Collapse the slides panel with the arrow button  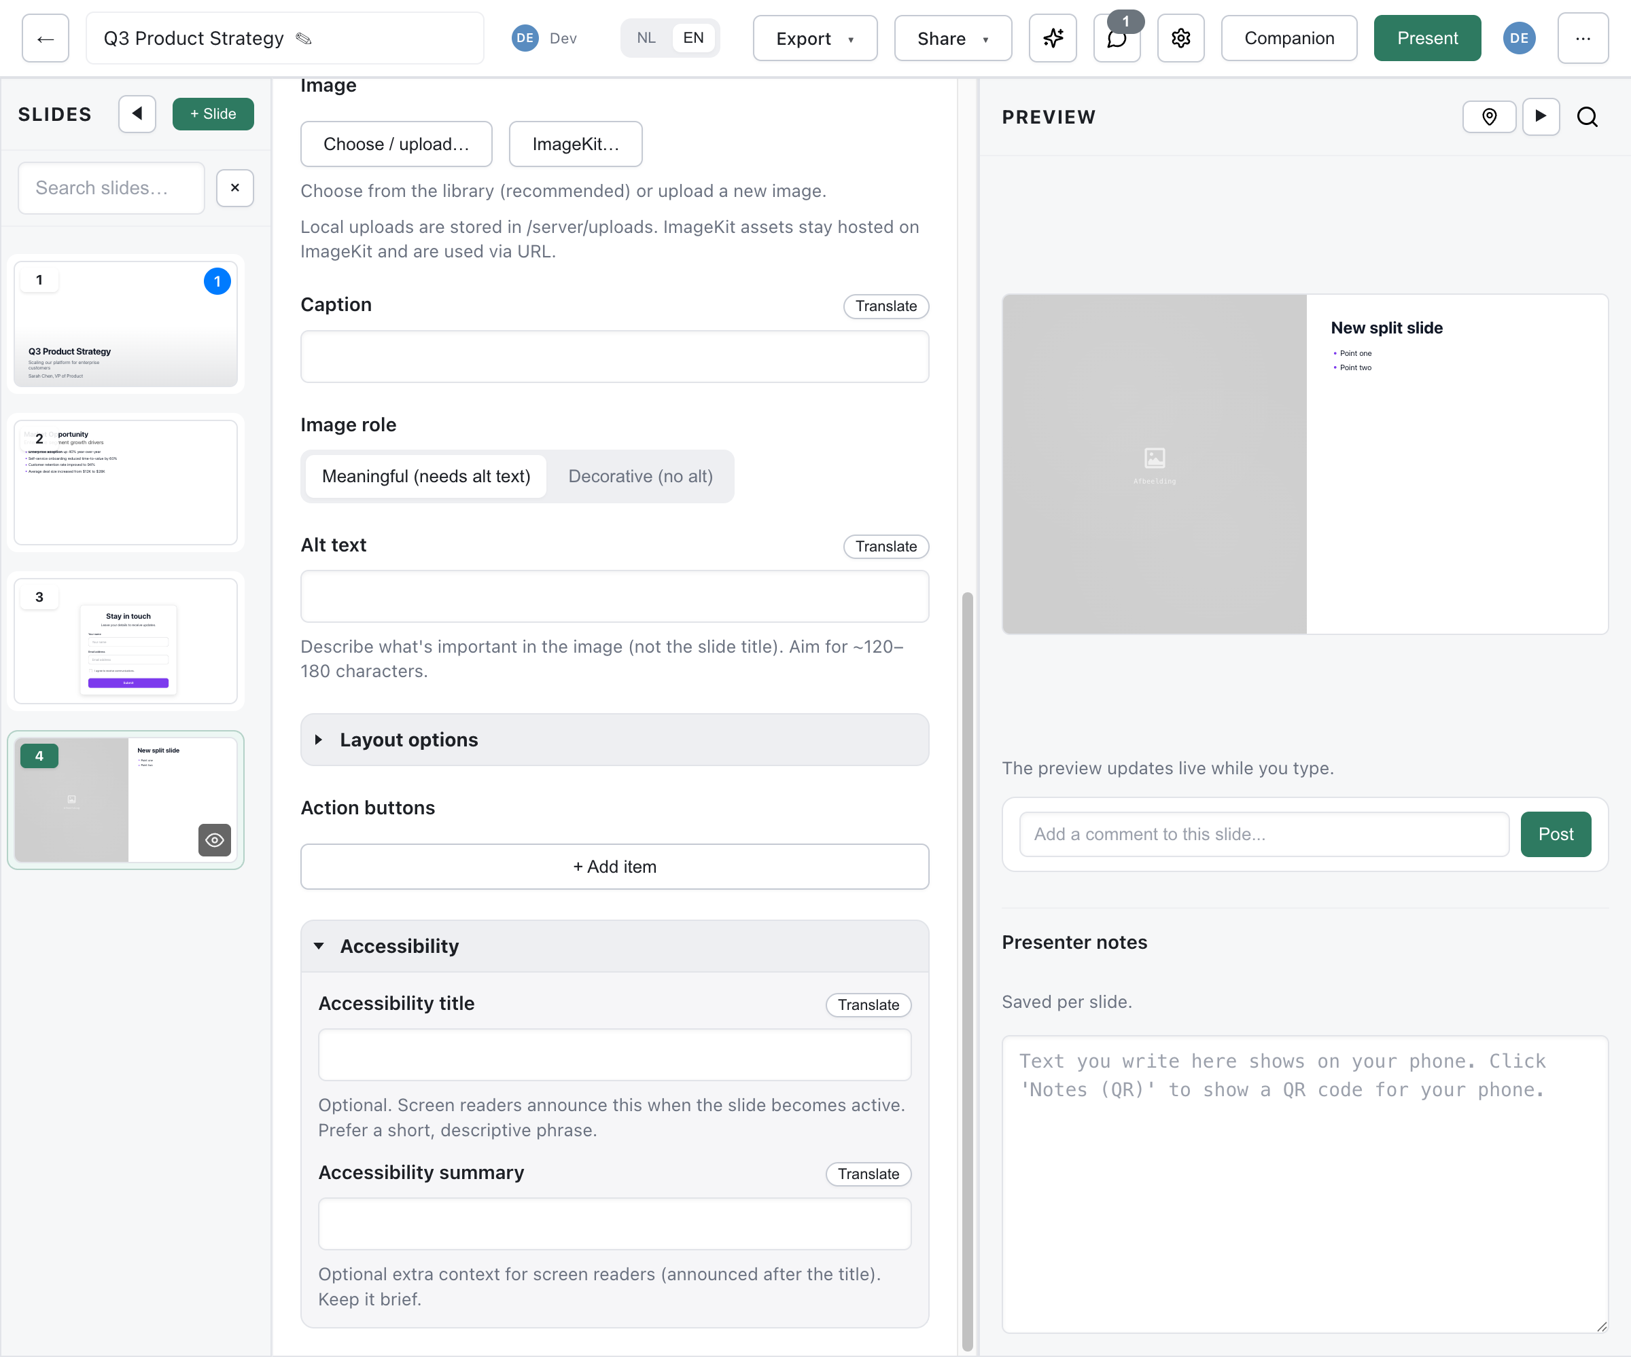pyautogui.click(x=137, y=114)
